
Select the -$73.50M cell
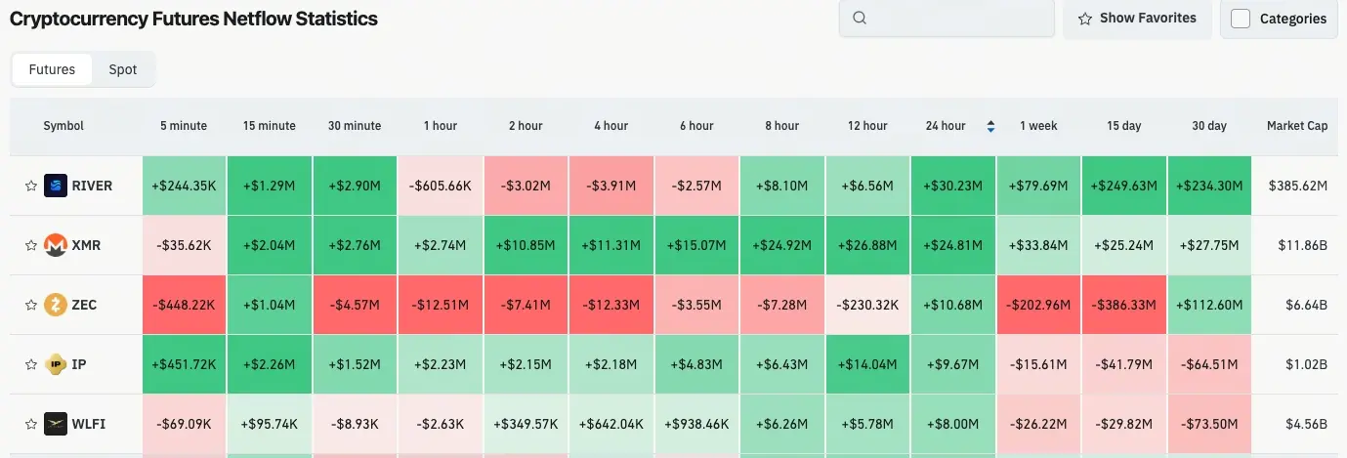pyautogui.click(x=1209, y=424)
